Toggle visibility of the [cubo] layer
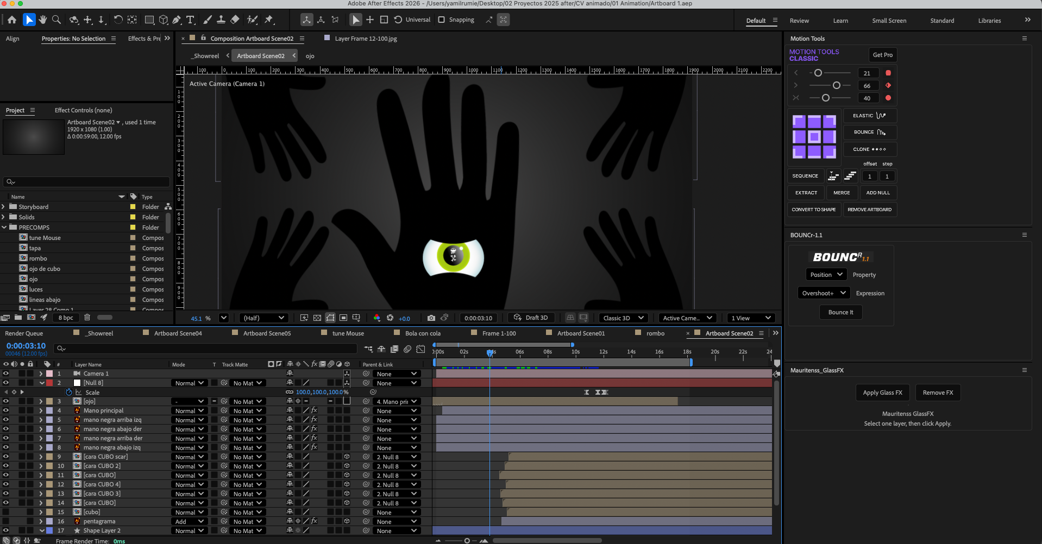 point(6,512)
